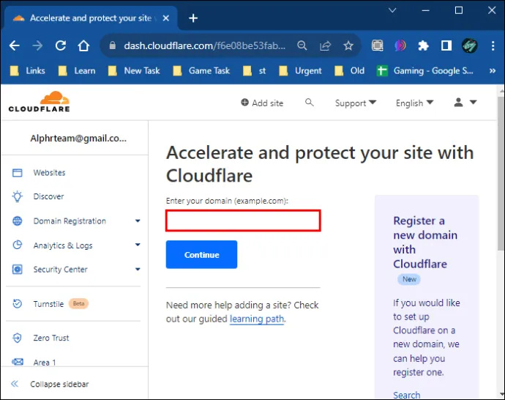Open the Learn bookmark folder
This screenshot has width=505, height=400.
[x=77, y=70]
